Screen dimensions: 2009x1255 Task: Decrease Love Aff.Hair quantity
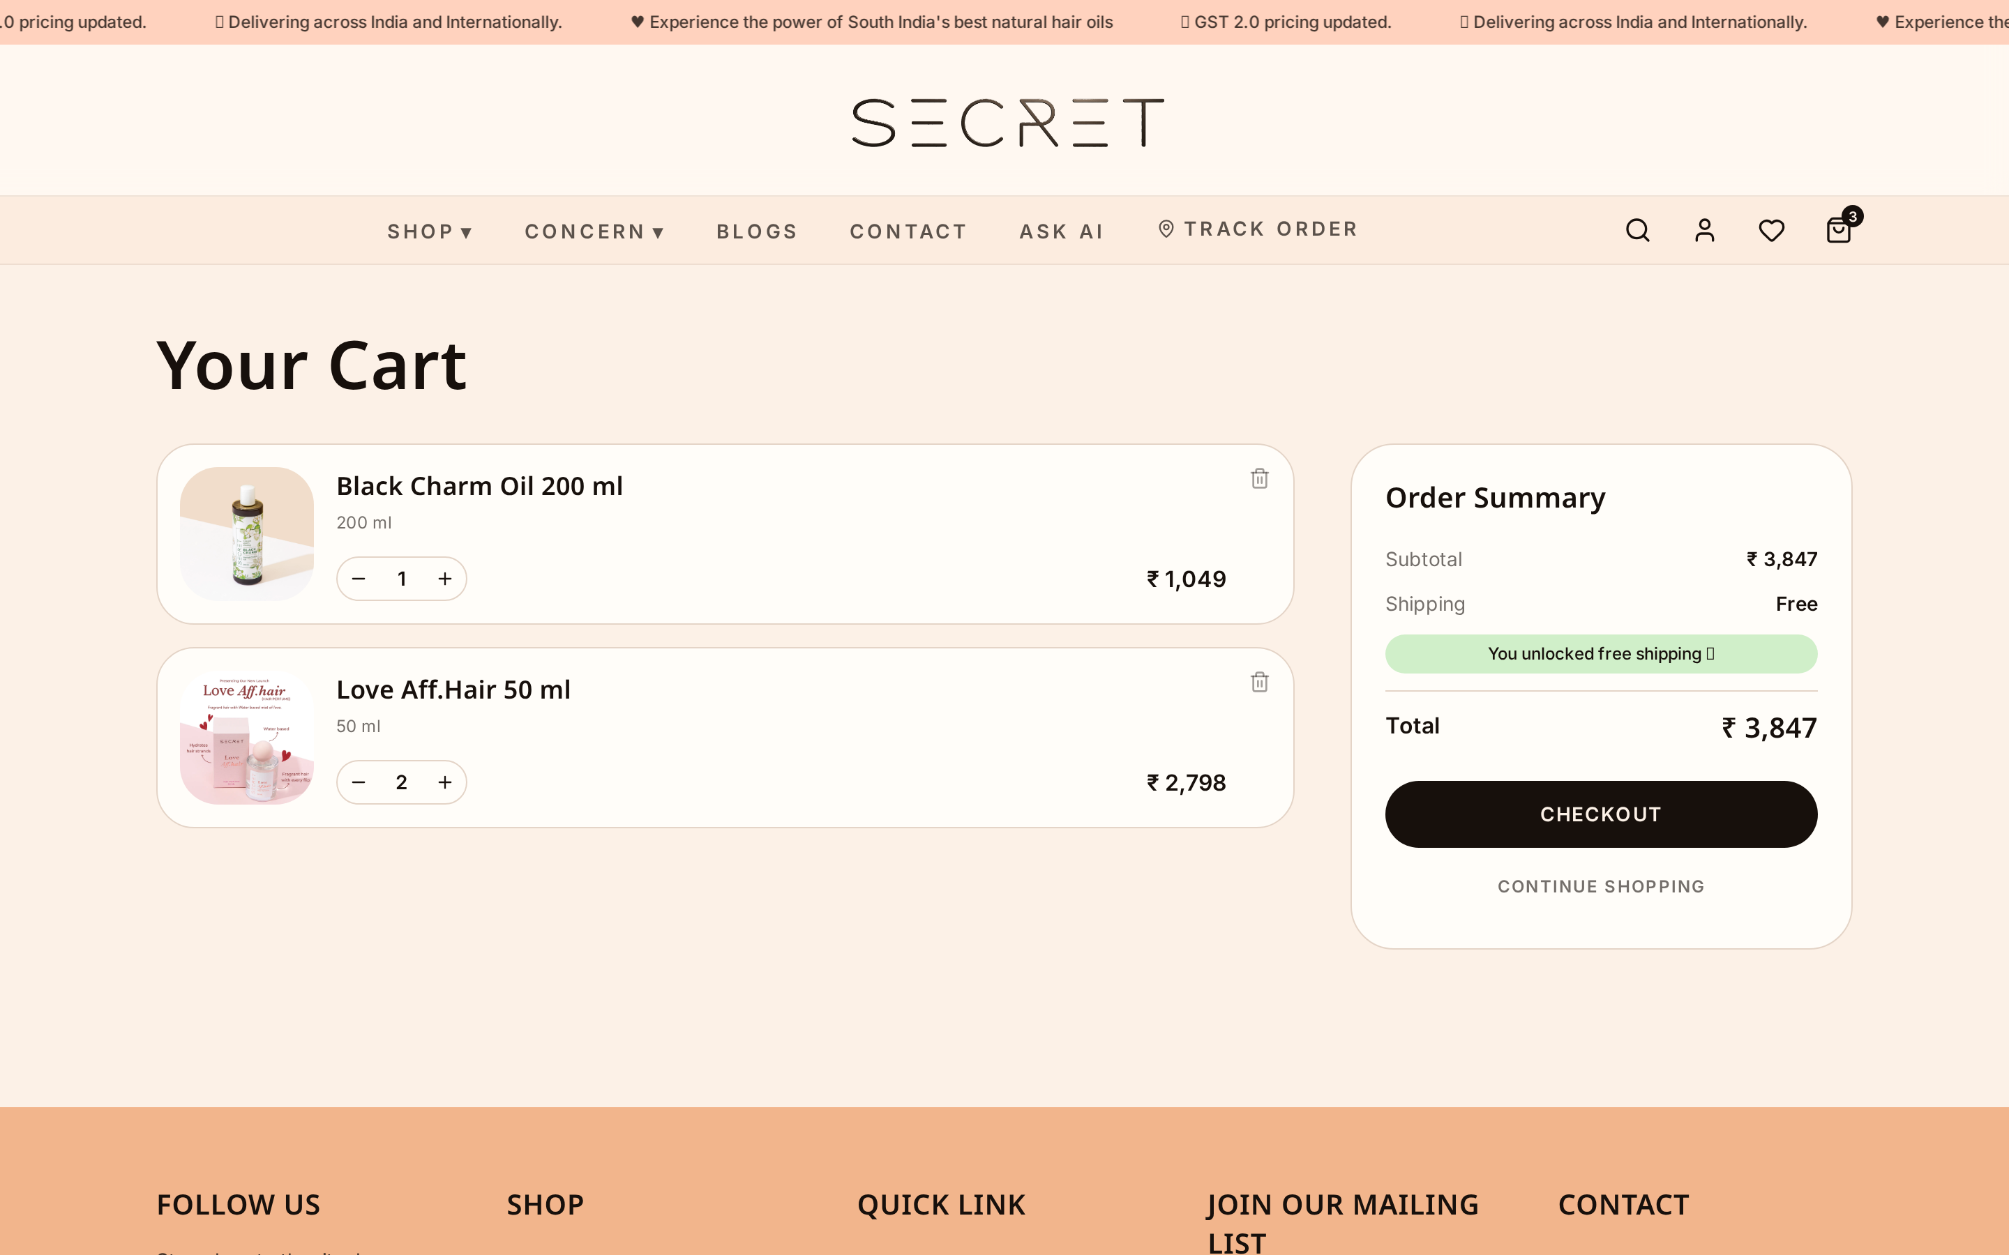(359, 782)
